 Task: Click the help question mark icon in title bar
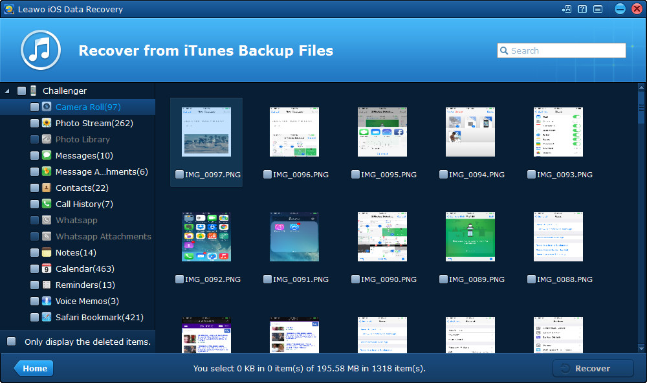click(582, 9)
